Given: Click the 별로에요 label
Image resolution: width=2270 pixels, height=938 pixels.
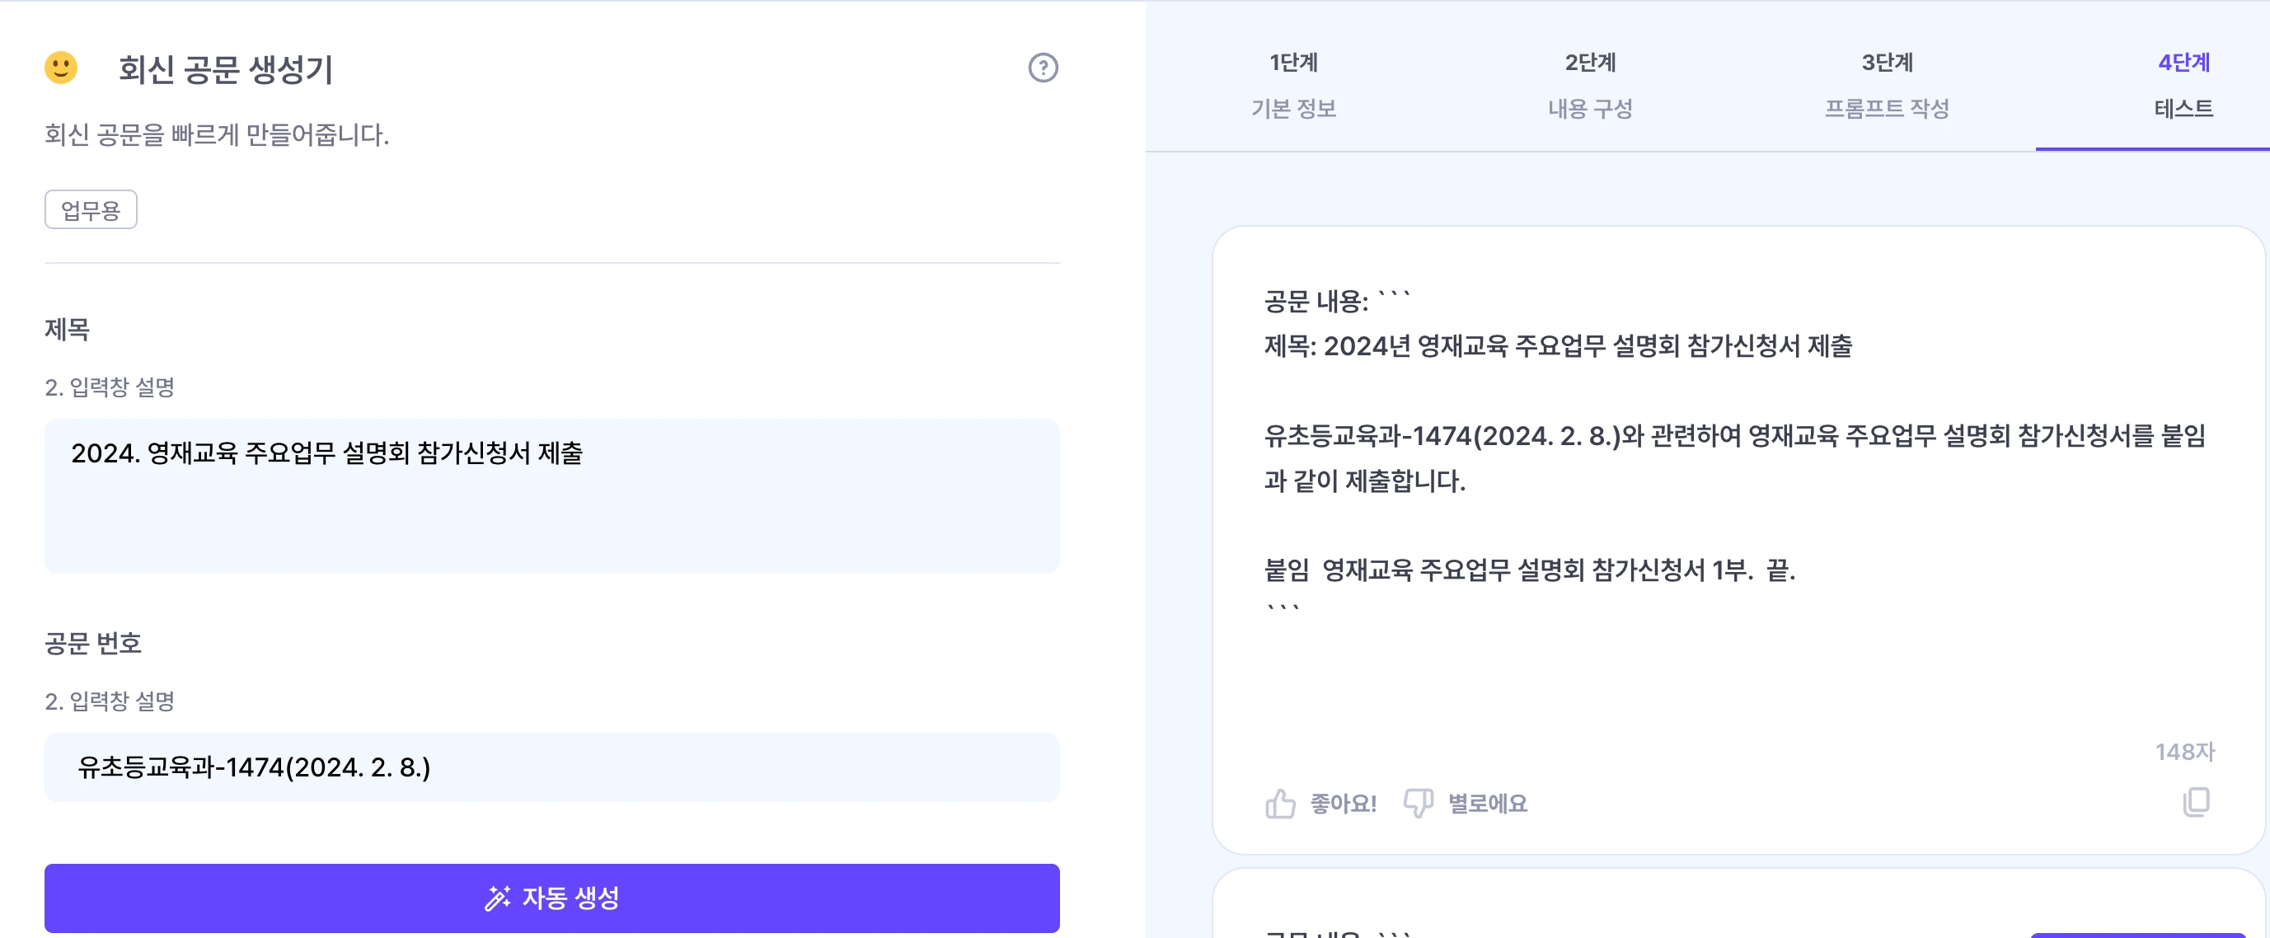Looking at the screenshot, I should coord(1488,803).
